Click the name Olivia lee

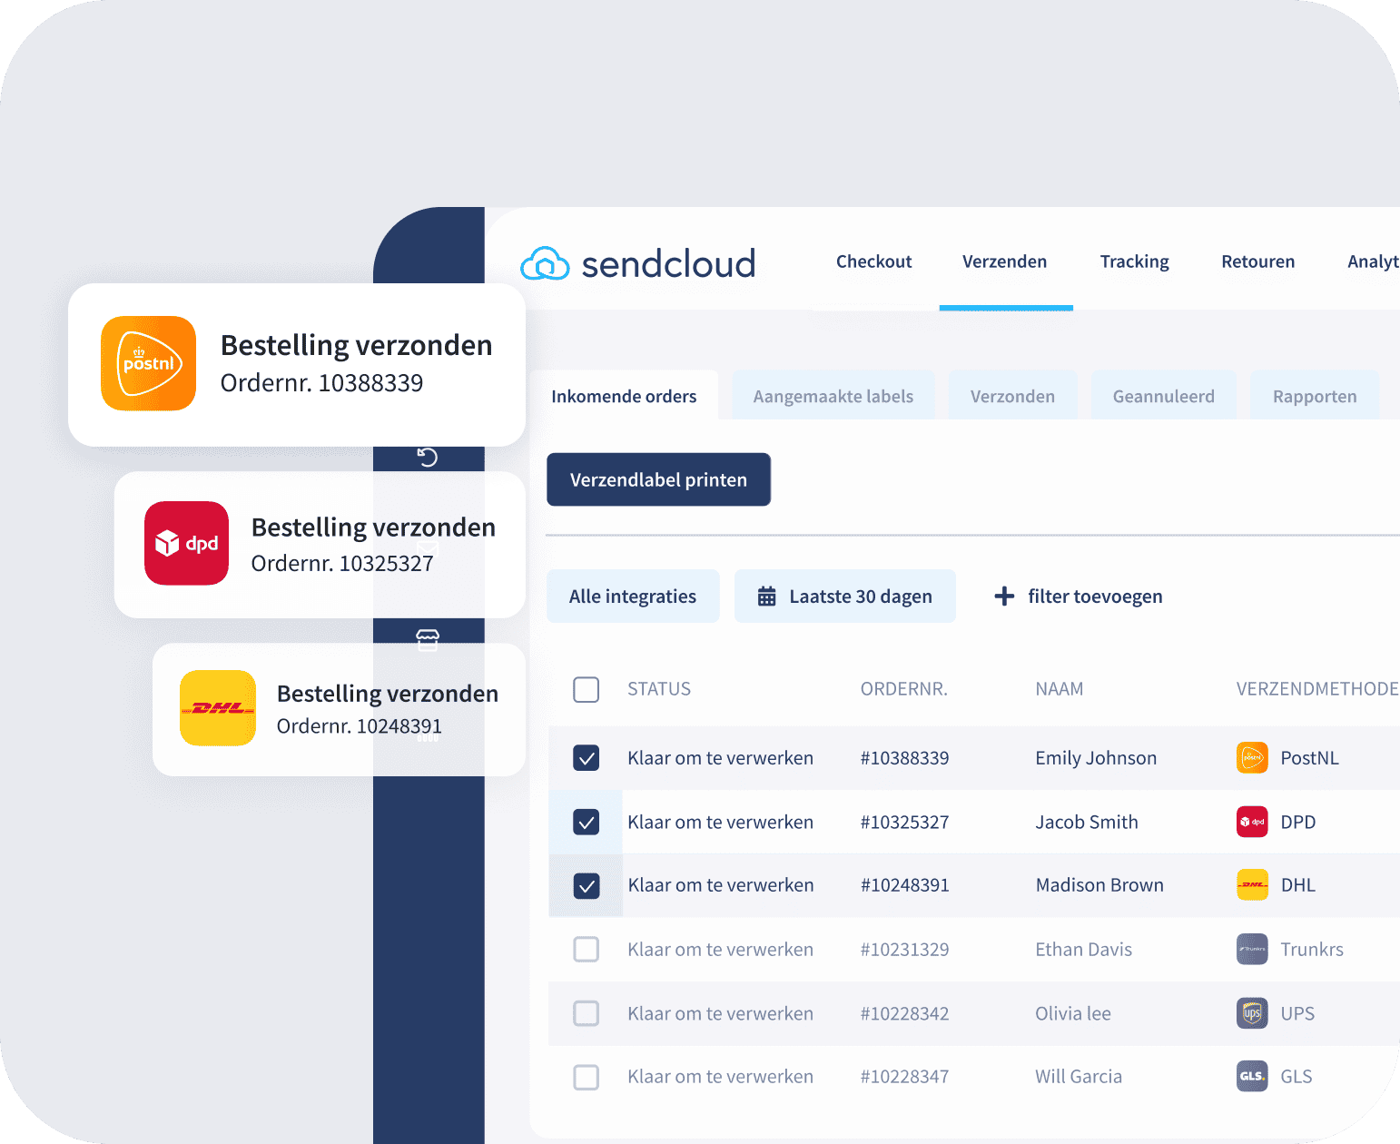1073,1013
